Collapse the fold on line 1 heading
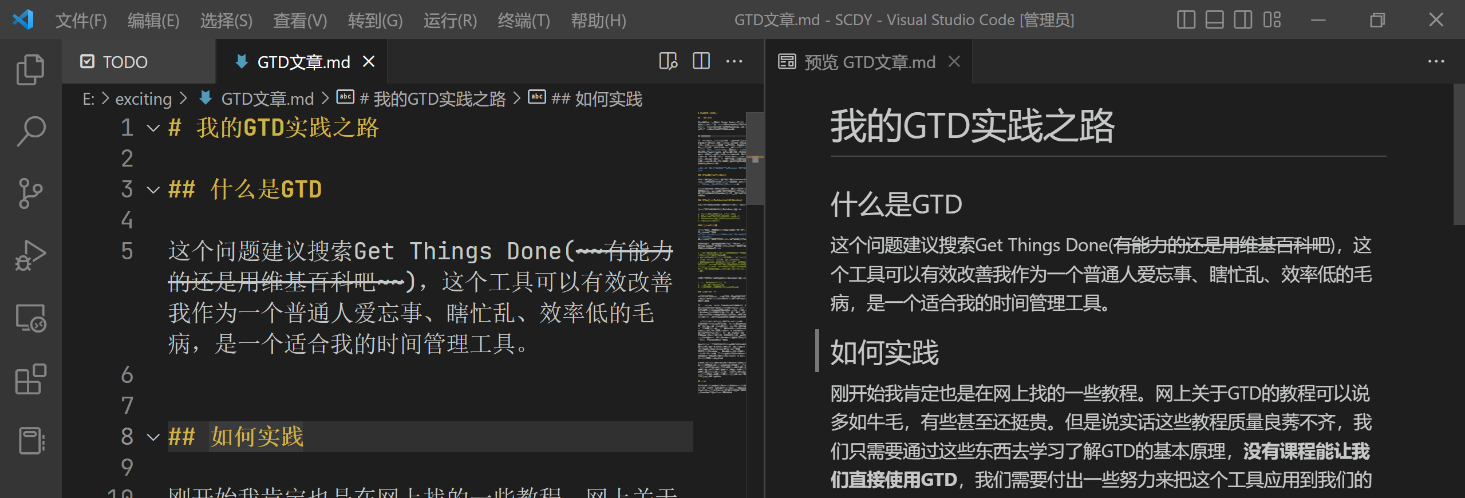Screen dimensions: 1465x498 153,128
